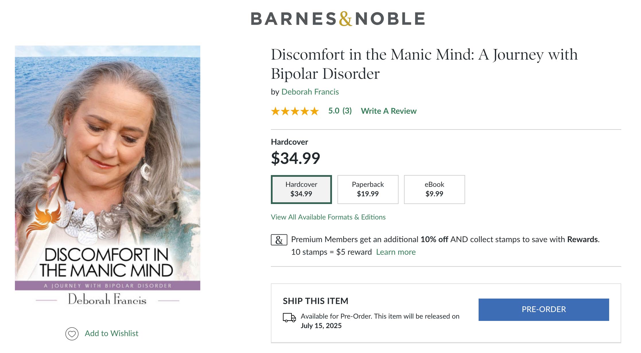Click the book title heading

click(x=424, y=64)
